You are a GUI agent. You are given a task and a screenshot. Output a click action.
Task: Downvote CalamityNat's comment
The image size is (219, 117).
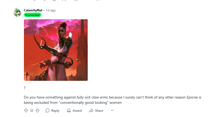click(37, 110)
